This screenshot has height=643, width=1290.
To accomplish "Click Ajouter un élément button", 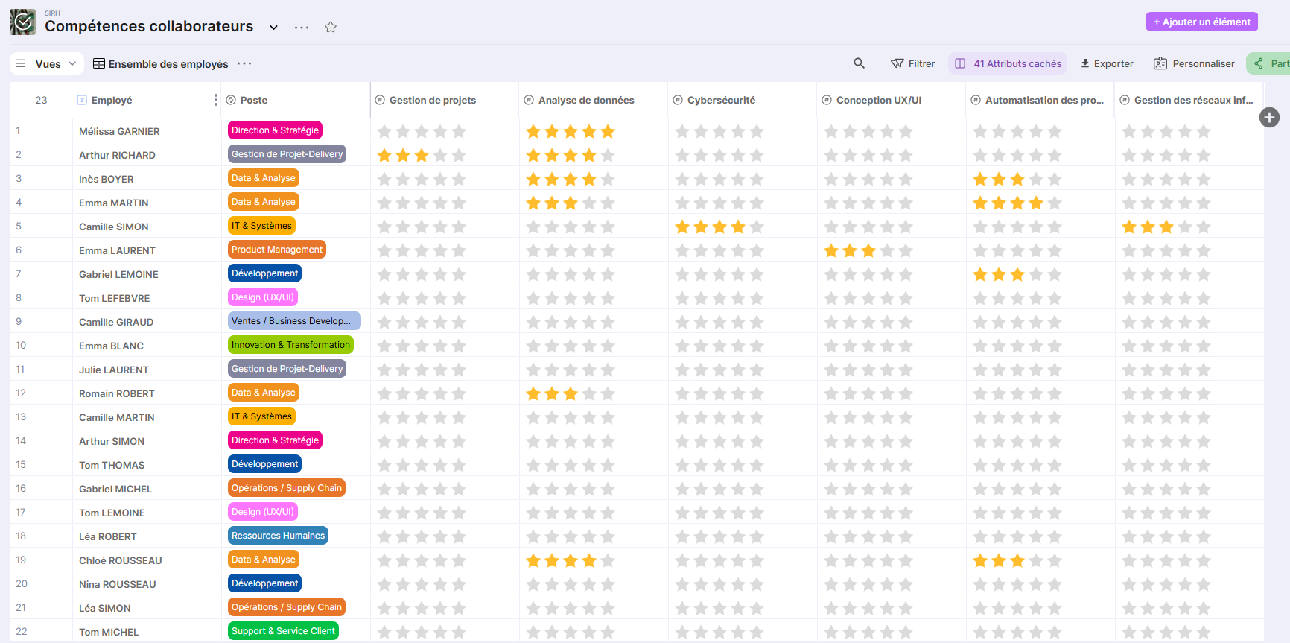I will point(1201,22).
